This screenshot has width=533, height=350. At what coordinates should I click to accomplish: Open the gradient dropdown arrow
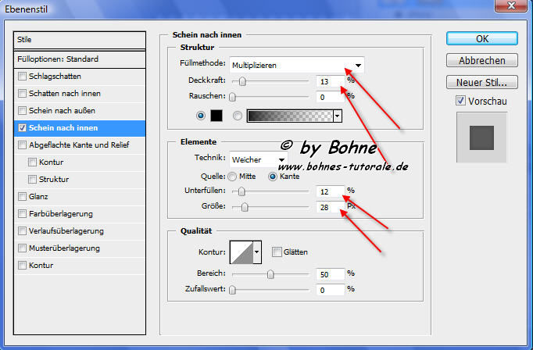[338, 116]
